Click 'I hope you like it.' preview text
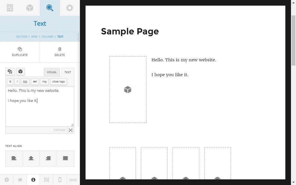 (x=170, y=75)
